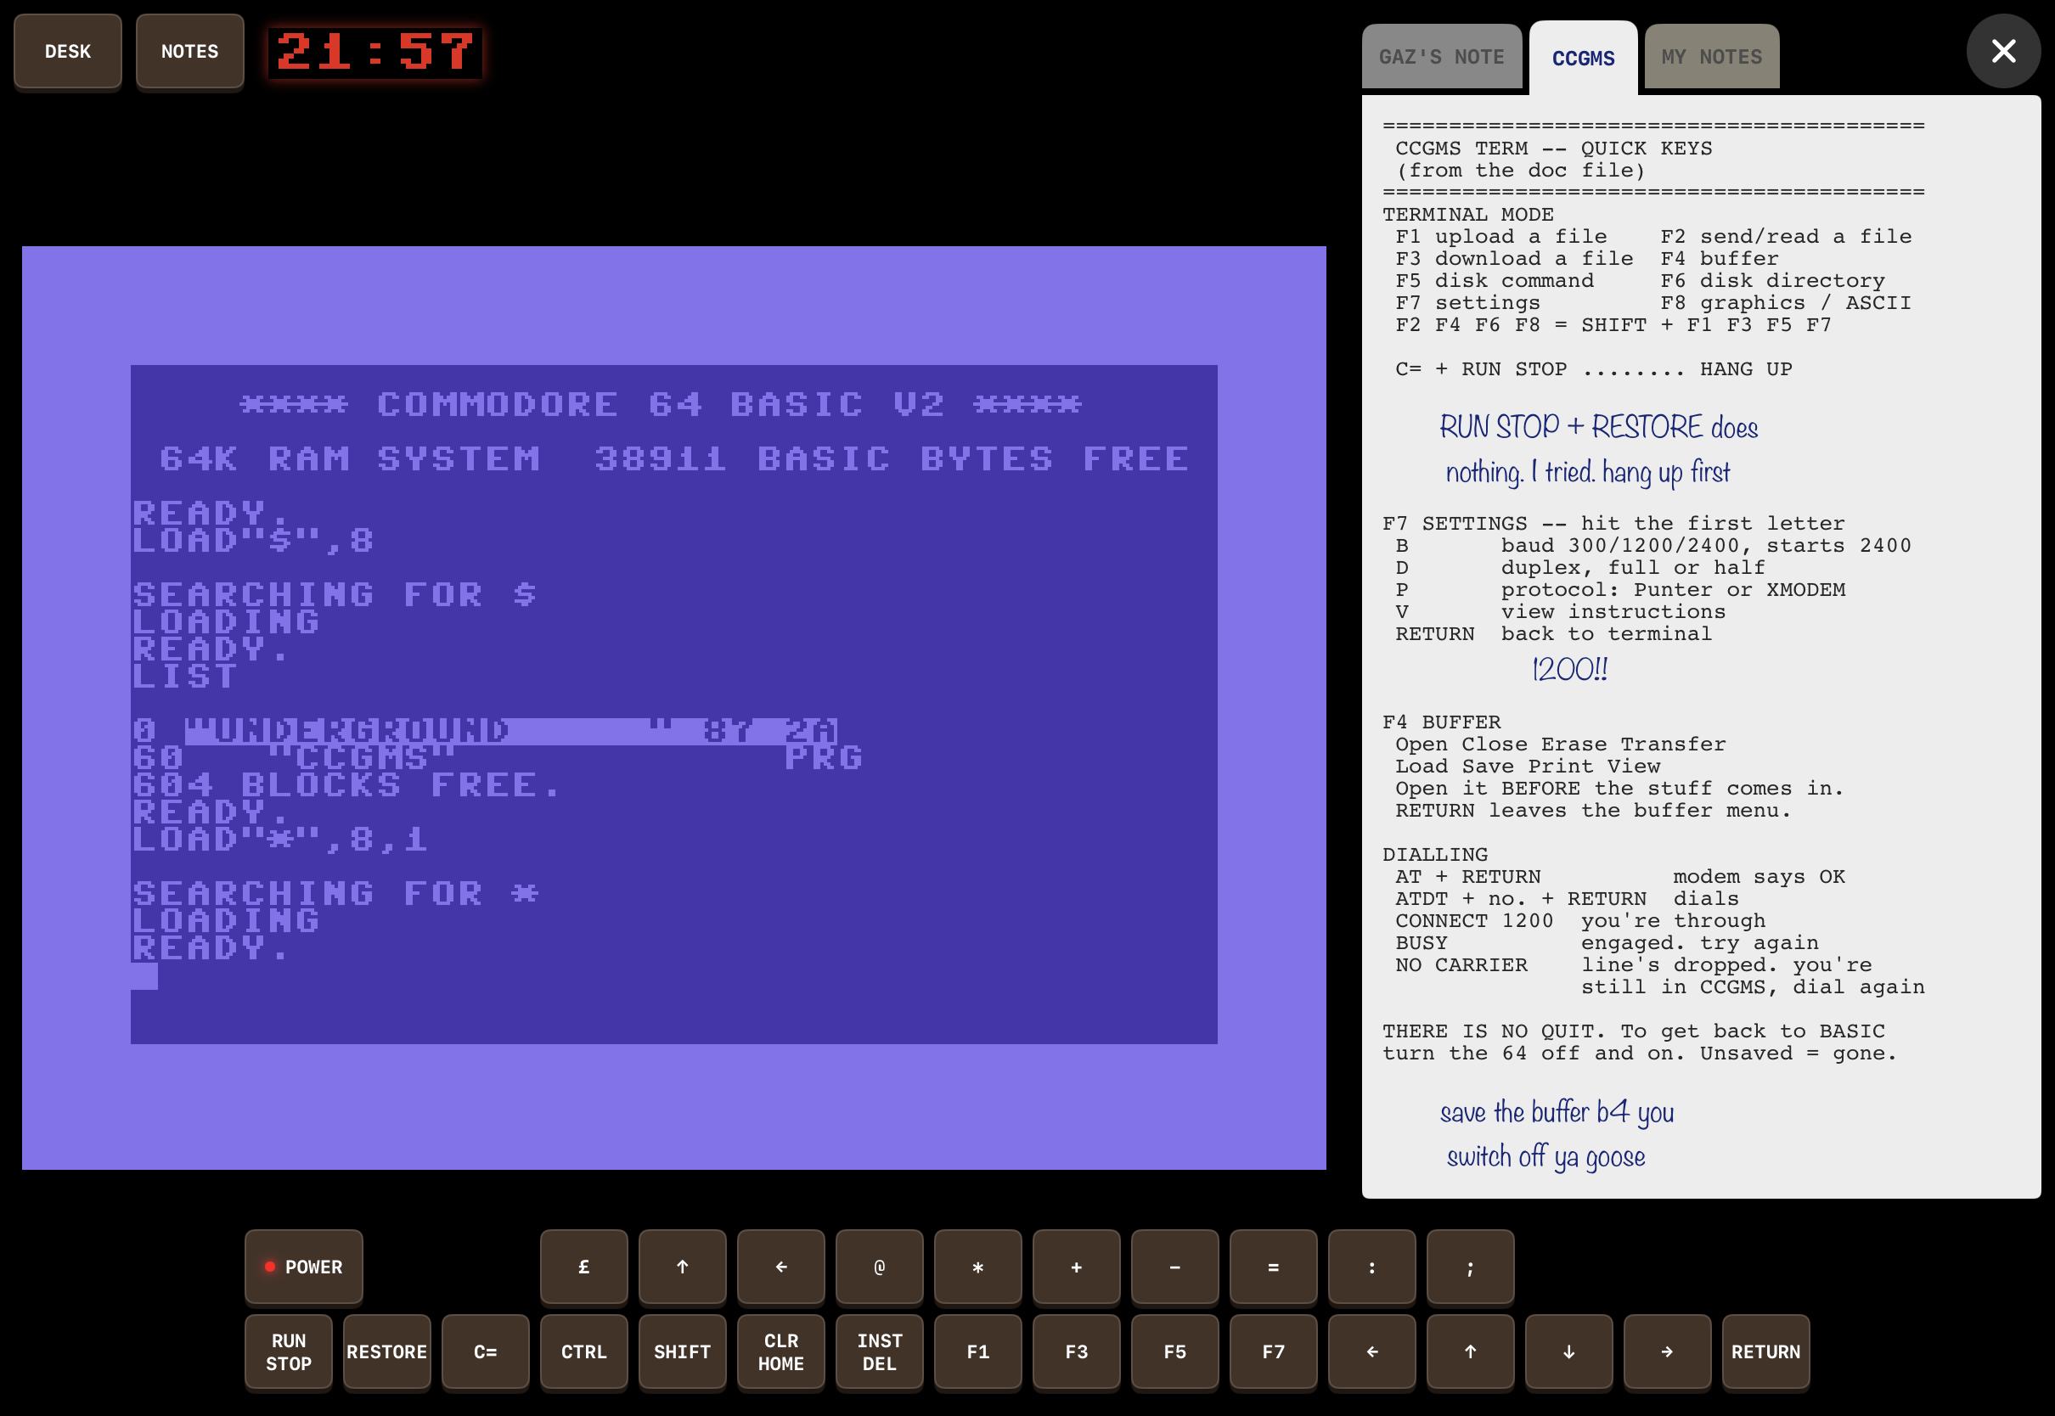This screenshot has width=2055, height=1416.
Task: Click the F1 function key
Action: pyautogui.click(x=977, y=1352)
